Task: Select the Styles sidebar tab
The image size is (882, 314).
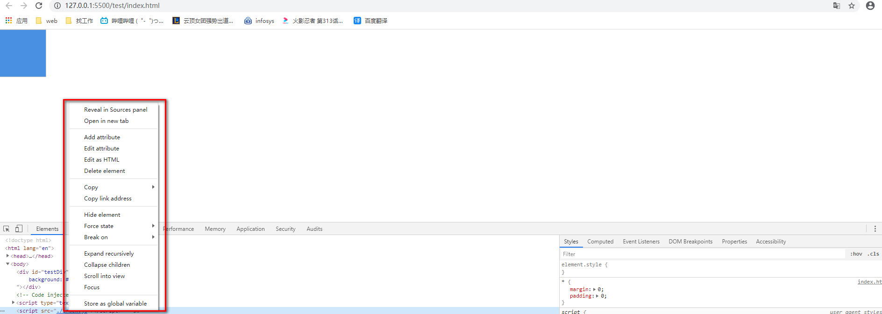Action: [x=571, y=242]
